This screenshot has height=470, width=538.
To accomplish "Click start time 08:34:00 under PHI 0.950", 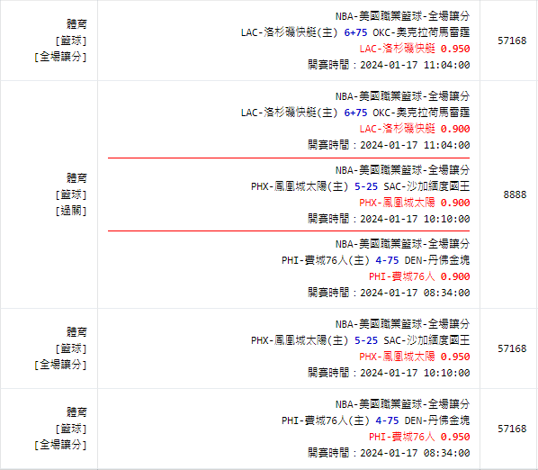I will coord(447,453).
